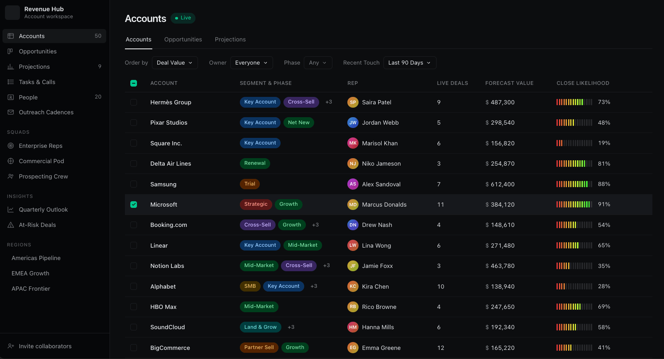Click the Trial tag on Samsung row

tap(250, 184)
